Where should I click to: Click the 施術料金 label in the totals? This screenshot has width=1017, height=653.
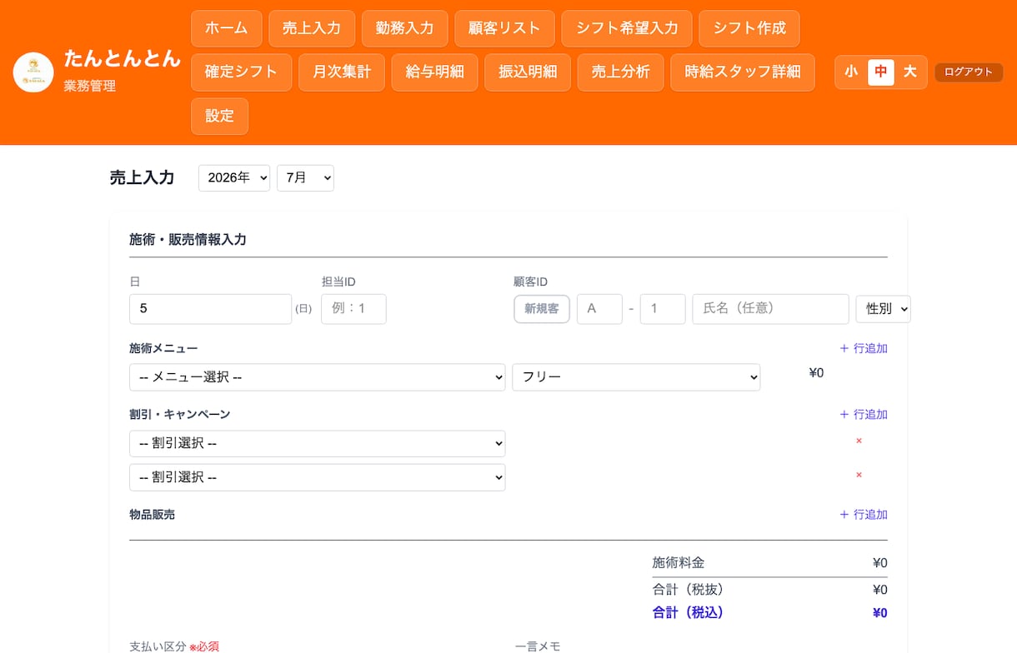[679, 562]
